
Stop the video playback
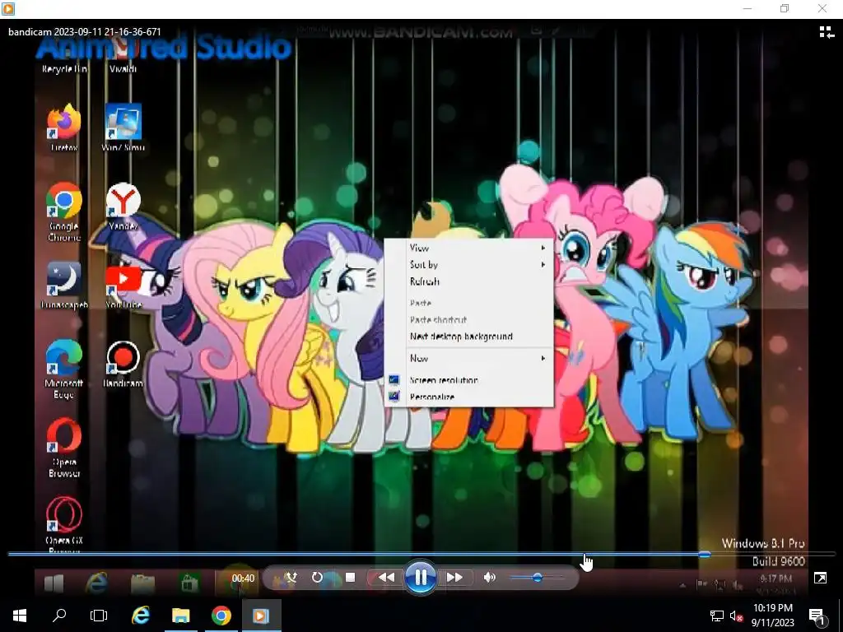click(350, 577)
